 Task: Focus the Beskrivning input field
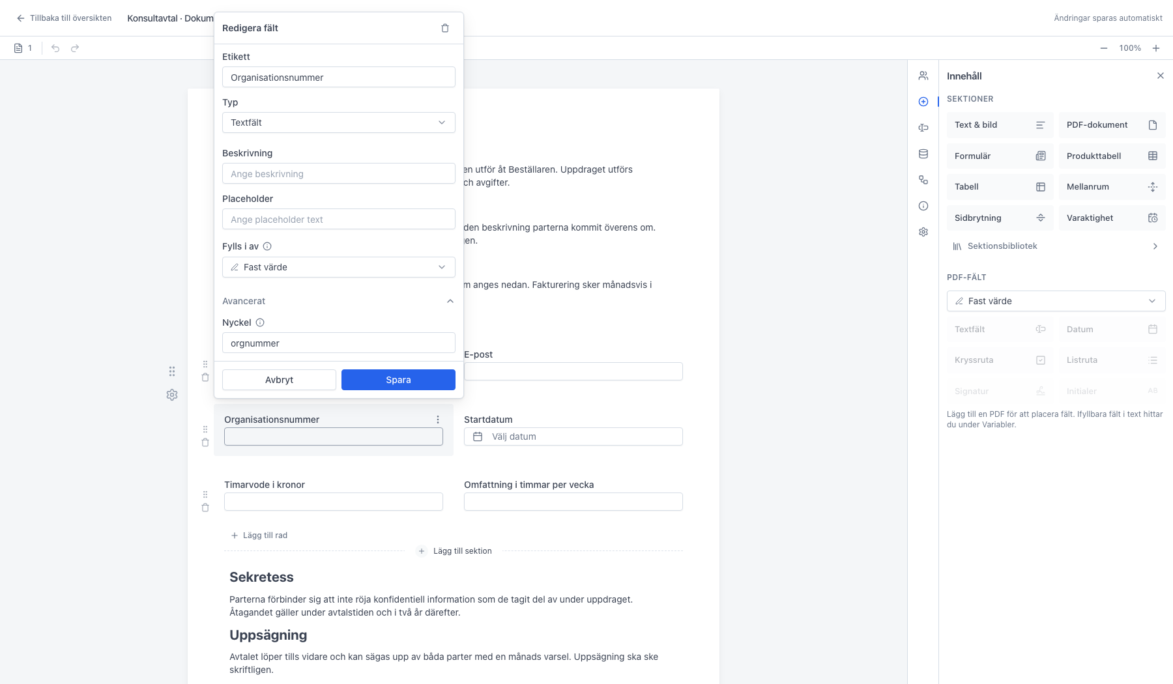point(339,173)
